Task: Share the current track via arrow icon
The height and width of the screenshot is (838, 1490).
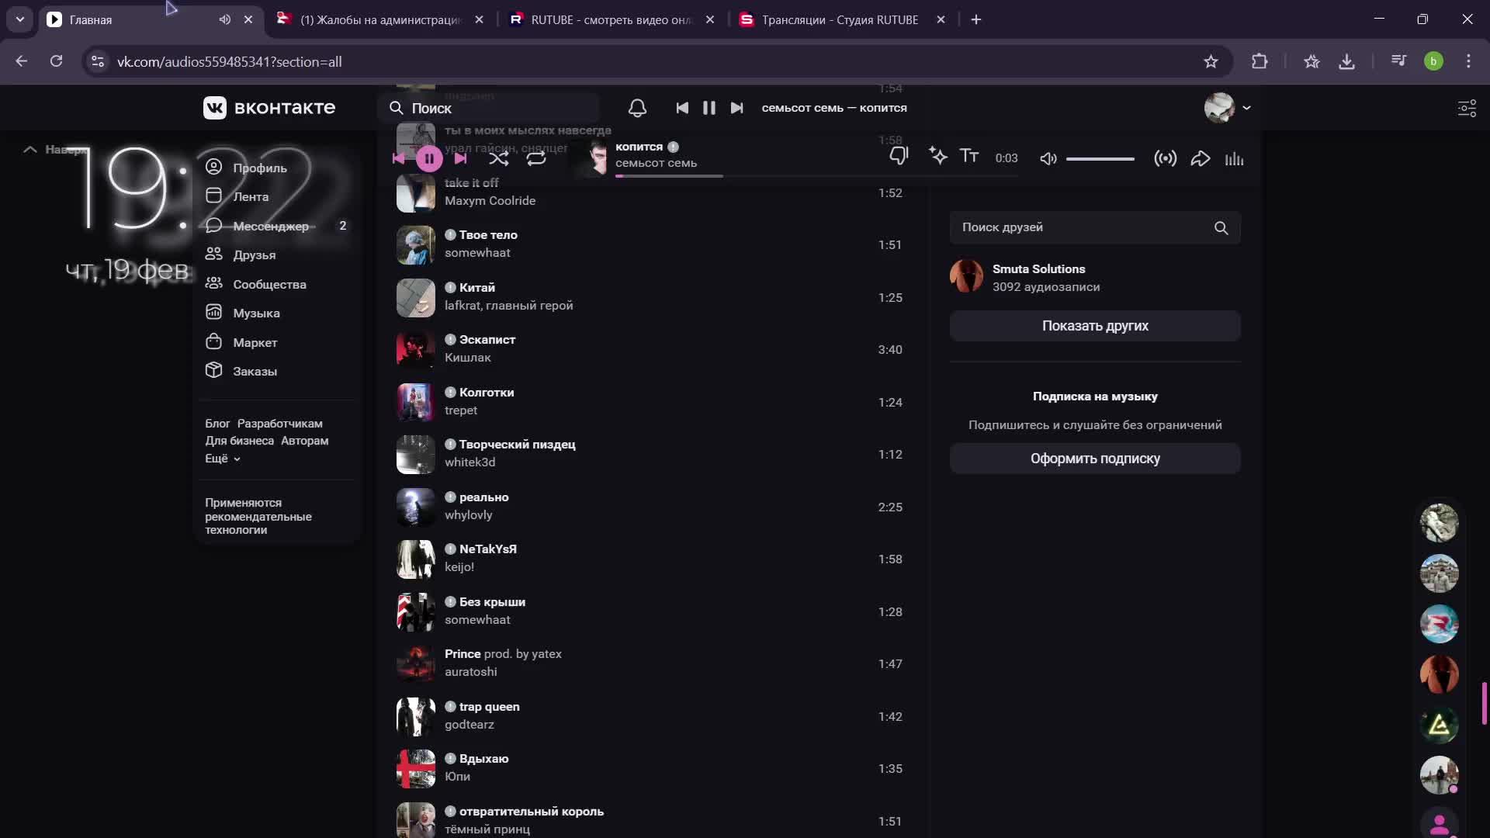Action: click(1200, 159)
